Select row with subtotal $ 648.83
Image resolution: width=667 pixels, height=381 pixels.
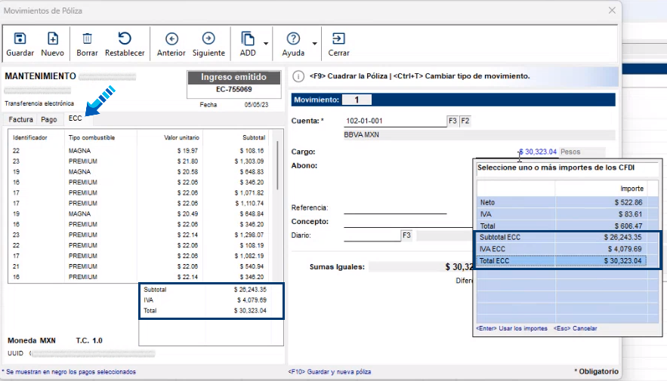click(141, 171)
